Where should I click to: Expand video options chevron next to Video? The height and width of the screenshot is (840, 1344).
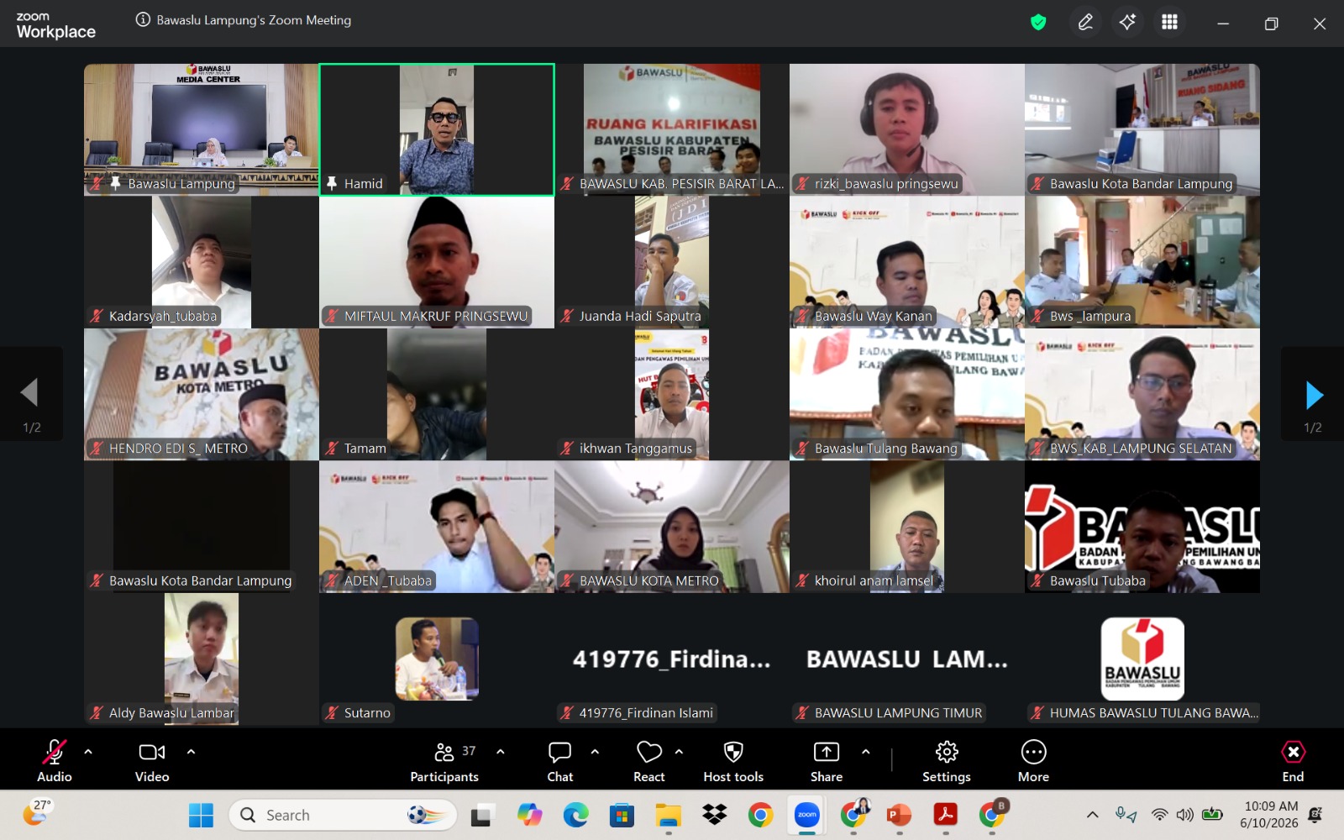coord(191,752)
